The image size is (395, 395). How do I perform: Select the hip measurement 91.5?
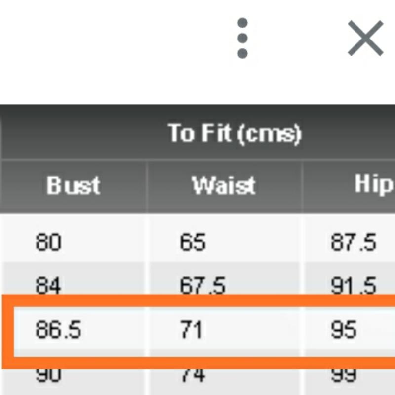pos(354,286)
